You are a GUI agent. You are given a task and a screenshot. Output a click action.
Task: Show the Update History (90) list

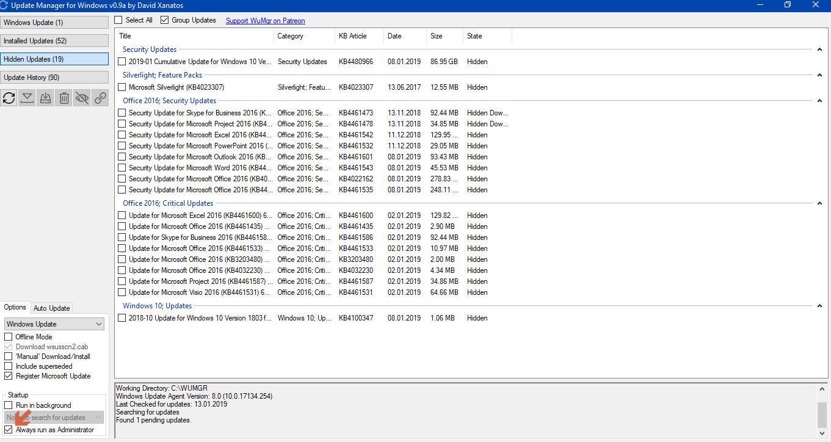[54, 78]
